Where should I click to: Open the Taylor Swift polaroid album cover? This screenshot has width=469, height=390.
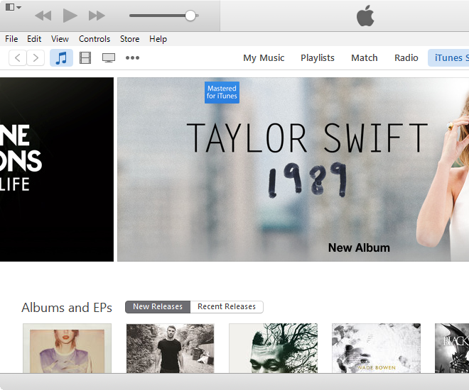click(x=67, y=348)
